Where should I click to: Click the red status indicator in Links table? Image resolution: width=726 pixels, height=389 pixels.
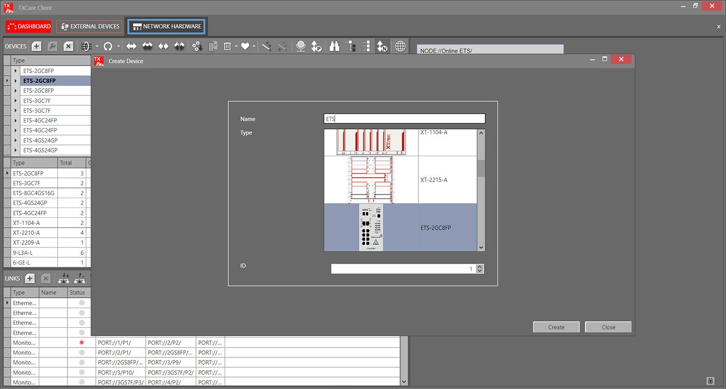(81, 343)
